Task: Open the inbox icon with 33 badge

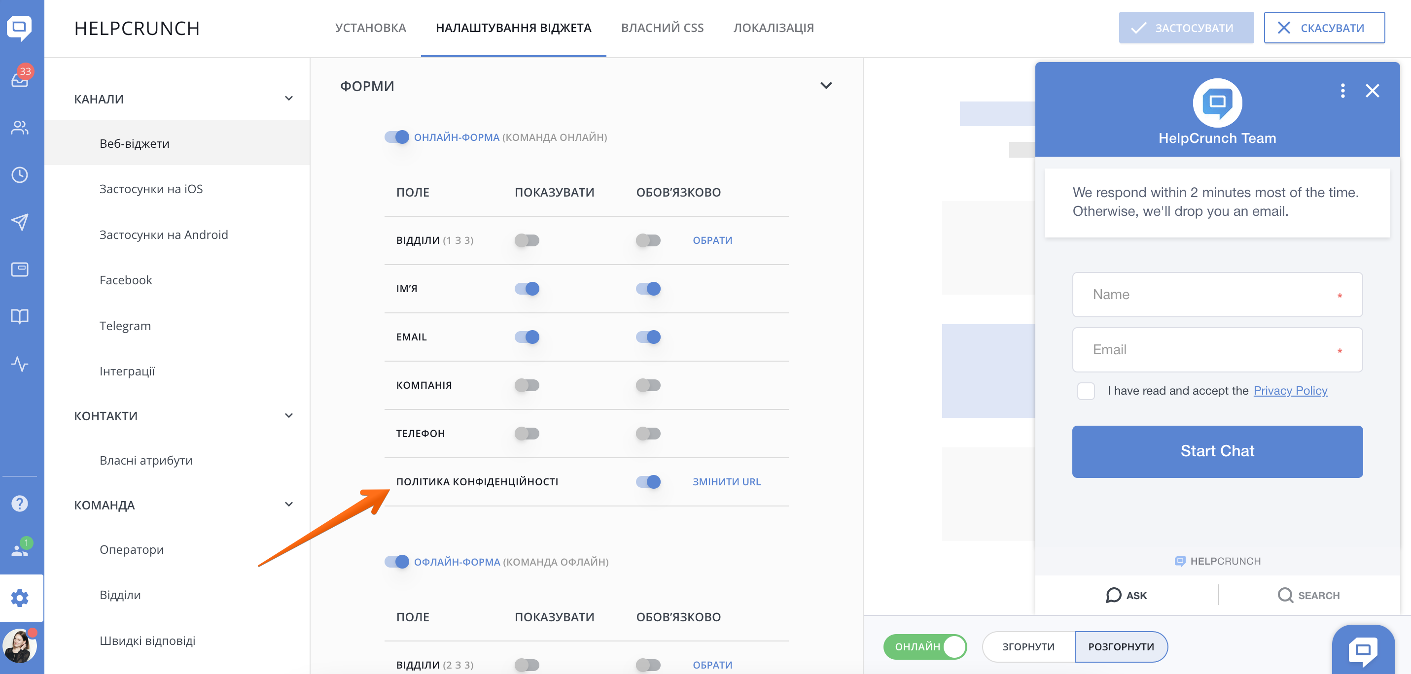Action: click(x=20, y=79)
